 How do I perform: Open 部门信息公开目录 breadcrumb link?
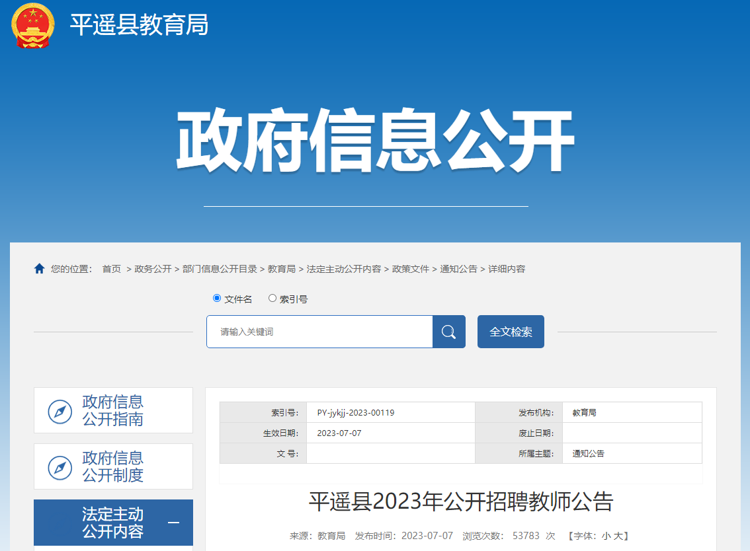pos(220,269)
